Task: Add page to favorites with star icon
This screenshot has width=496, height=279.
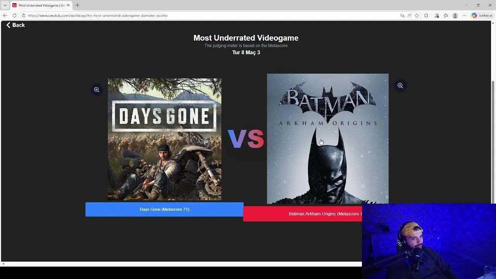Action: (417, 15)
